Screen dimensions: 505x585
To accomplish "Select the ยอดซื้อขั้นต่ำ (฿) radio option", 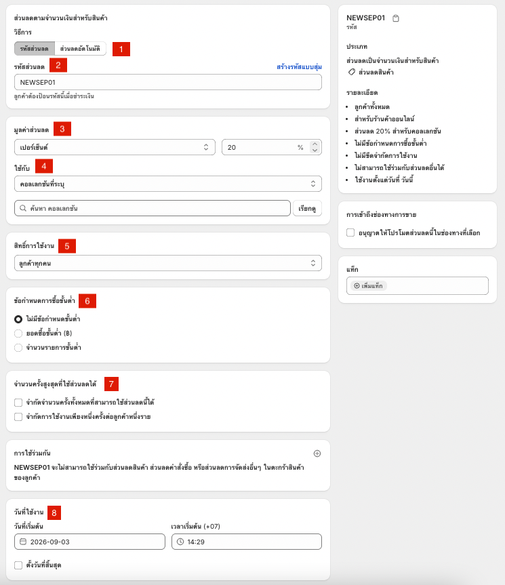I will [18, 333].
